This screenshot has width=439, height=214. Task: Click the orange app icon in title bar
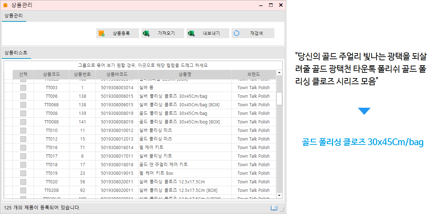tap(5, 5)
